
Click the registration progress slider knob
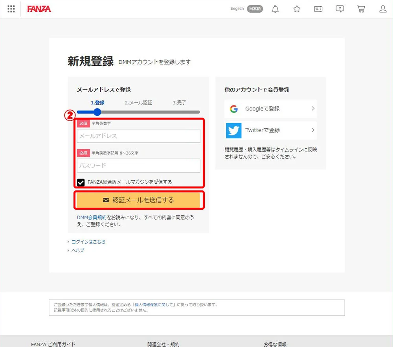coord(97,112)
